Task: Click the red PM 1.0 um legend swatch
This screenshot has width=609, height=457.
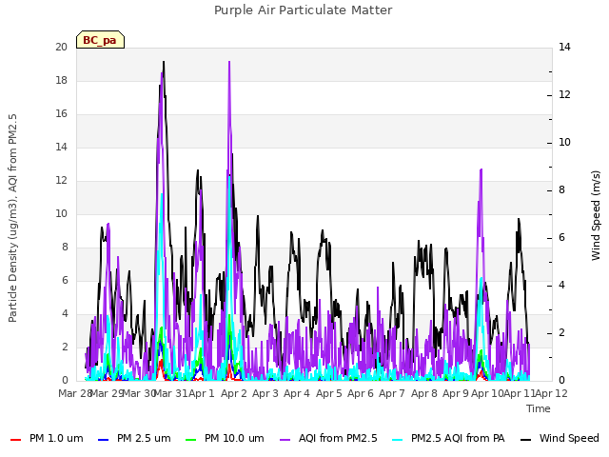Action: pyautogui.click(x=15, y=440)
